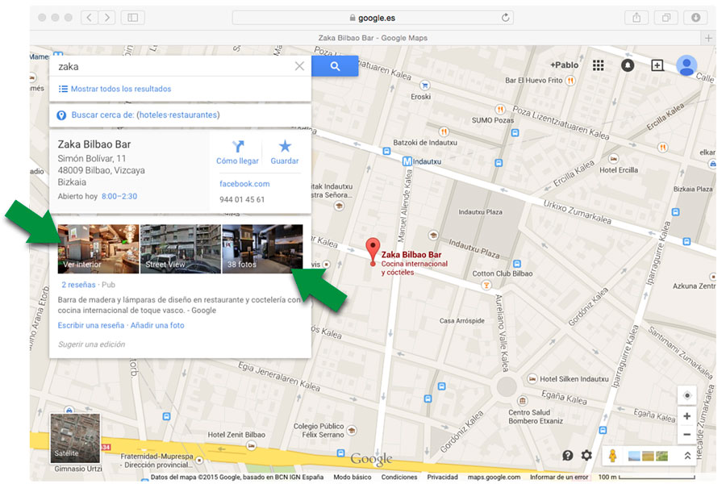This screenshot has height=484, width=726.
Task: Add a new Safari tab
Action: pyautogui.click(x=708, y=38)
